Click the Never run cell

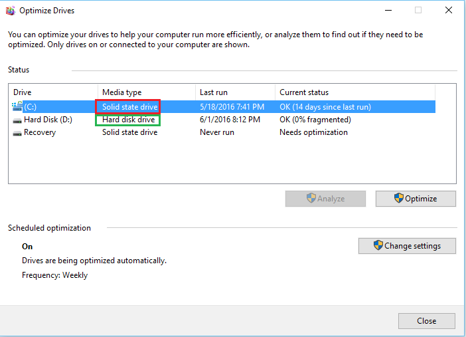(217, 132)
